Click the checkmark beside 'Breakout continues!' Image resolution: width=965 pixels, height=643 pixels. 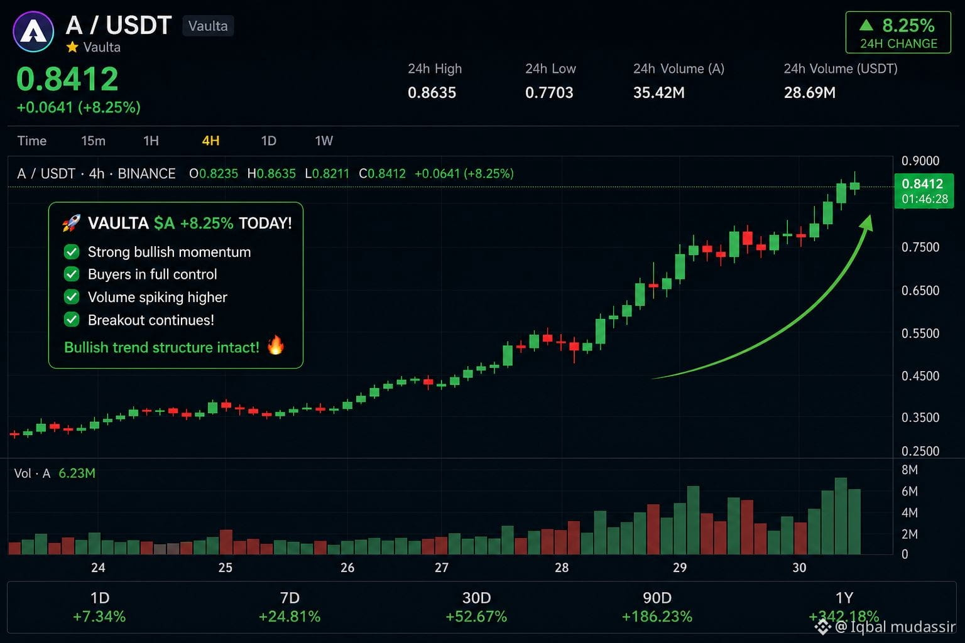coord(72,320)
